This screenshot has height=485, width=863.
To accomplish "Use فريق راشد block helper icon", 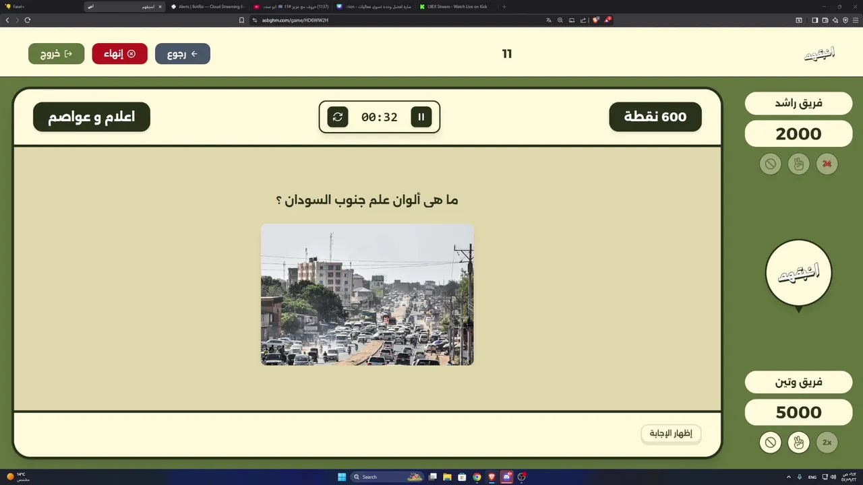I will (770, 164).
